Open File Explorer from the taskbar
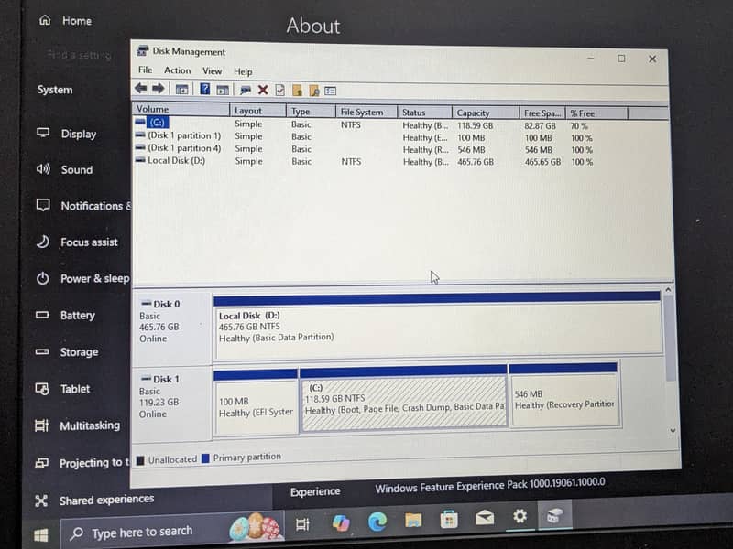733x549 pixels. click(x=413, y=520)
